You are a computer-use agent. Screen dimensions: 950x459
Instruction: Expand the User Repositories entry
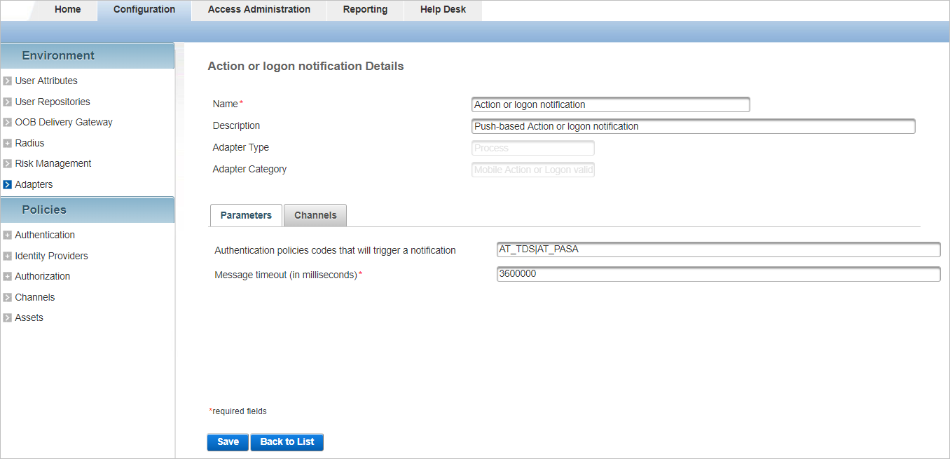(8, 102)
